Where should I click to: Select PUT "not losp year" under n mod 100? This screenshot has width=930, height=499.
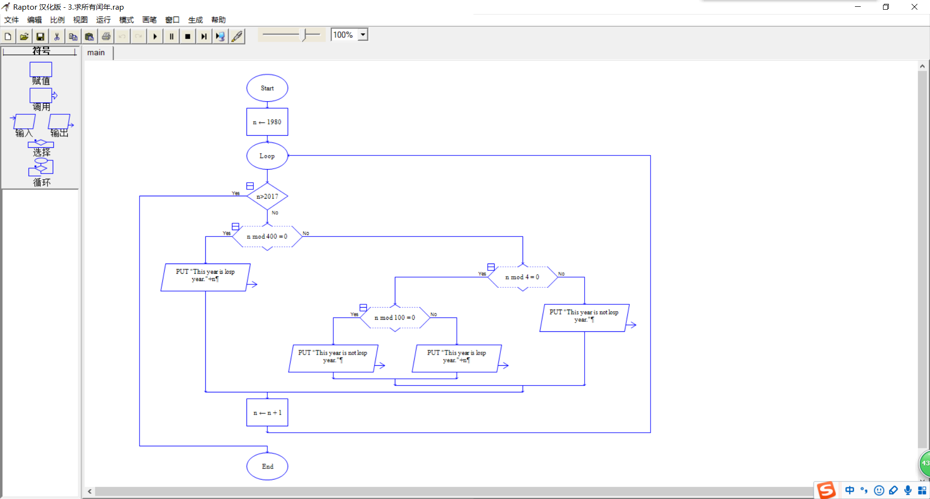click(333, 359)
